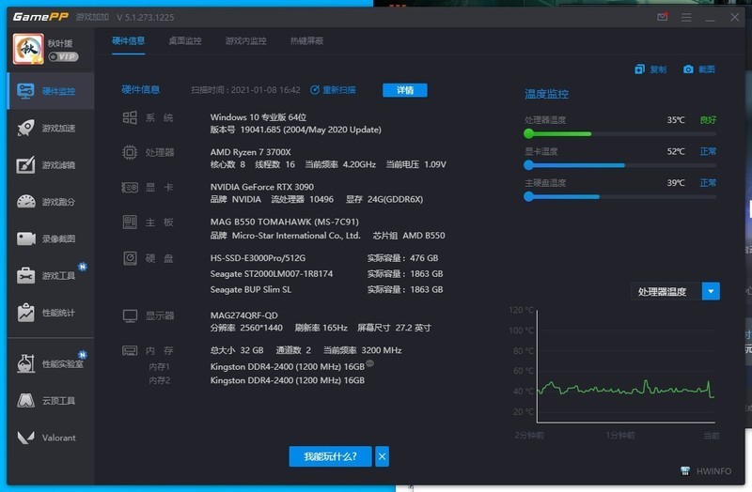752x492 pixels.
Task: Click Seagate ST2000LM007-1R8174 entry
Action: pyautogui.click(x=272, y=273)
